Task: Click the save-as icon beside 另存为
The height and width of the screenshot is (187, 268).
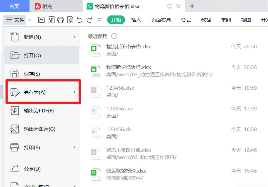Action: pos(15,92)
